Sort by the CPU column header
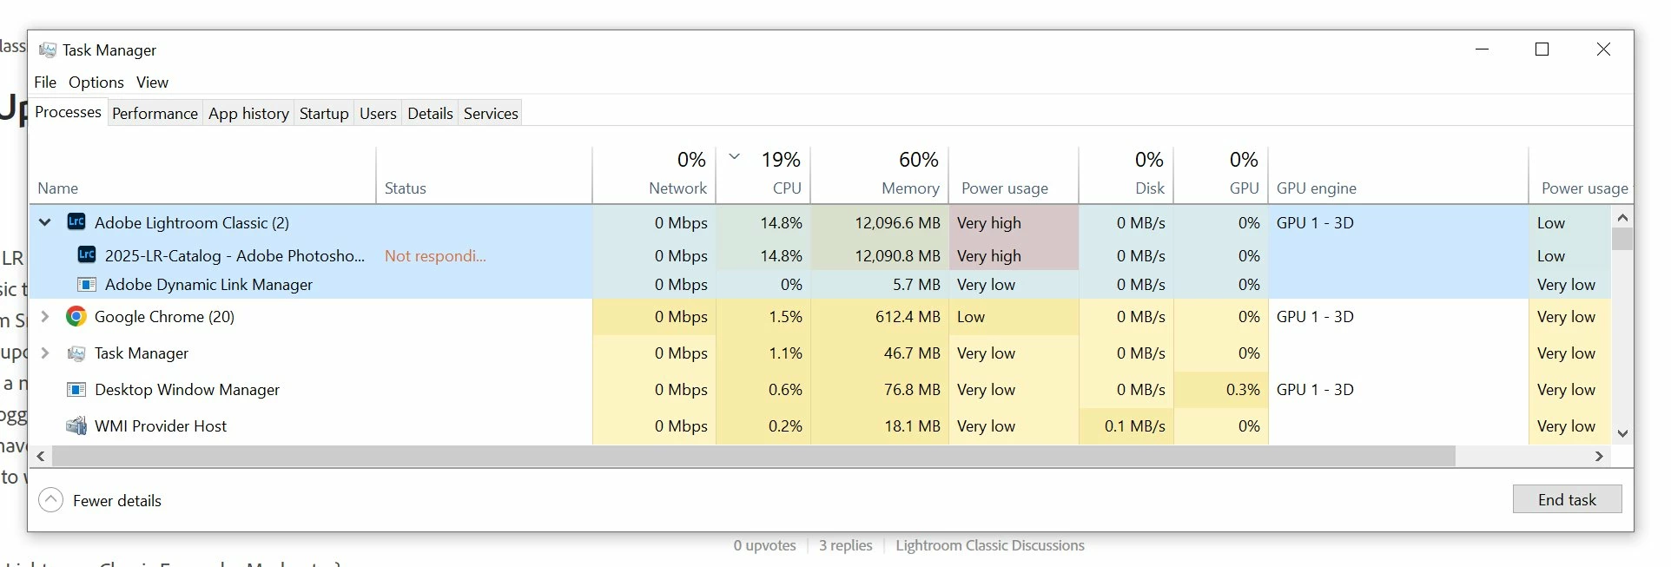This screenshot has height=567, width=1671. (x=763, y=175)
